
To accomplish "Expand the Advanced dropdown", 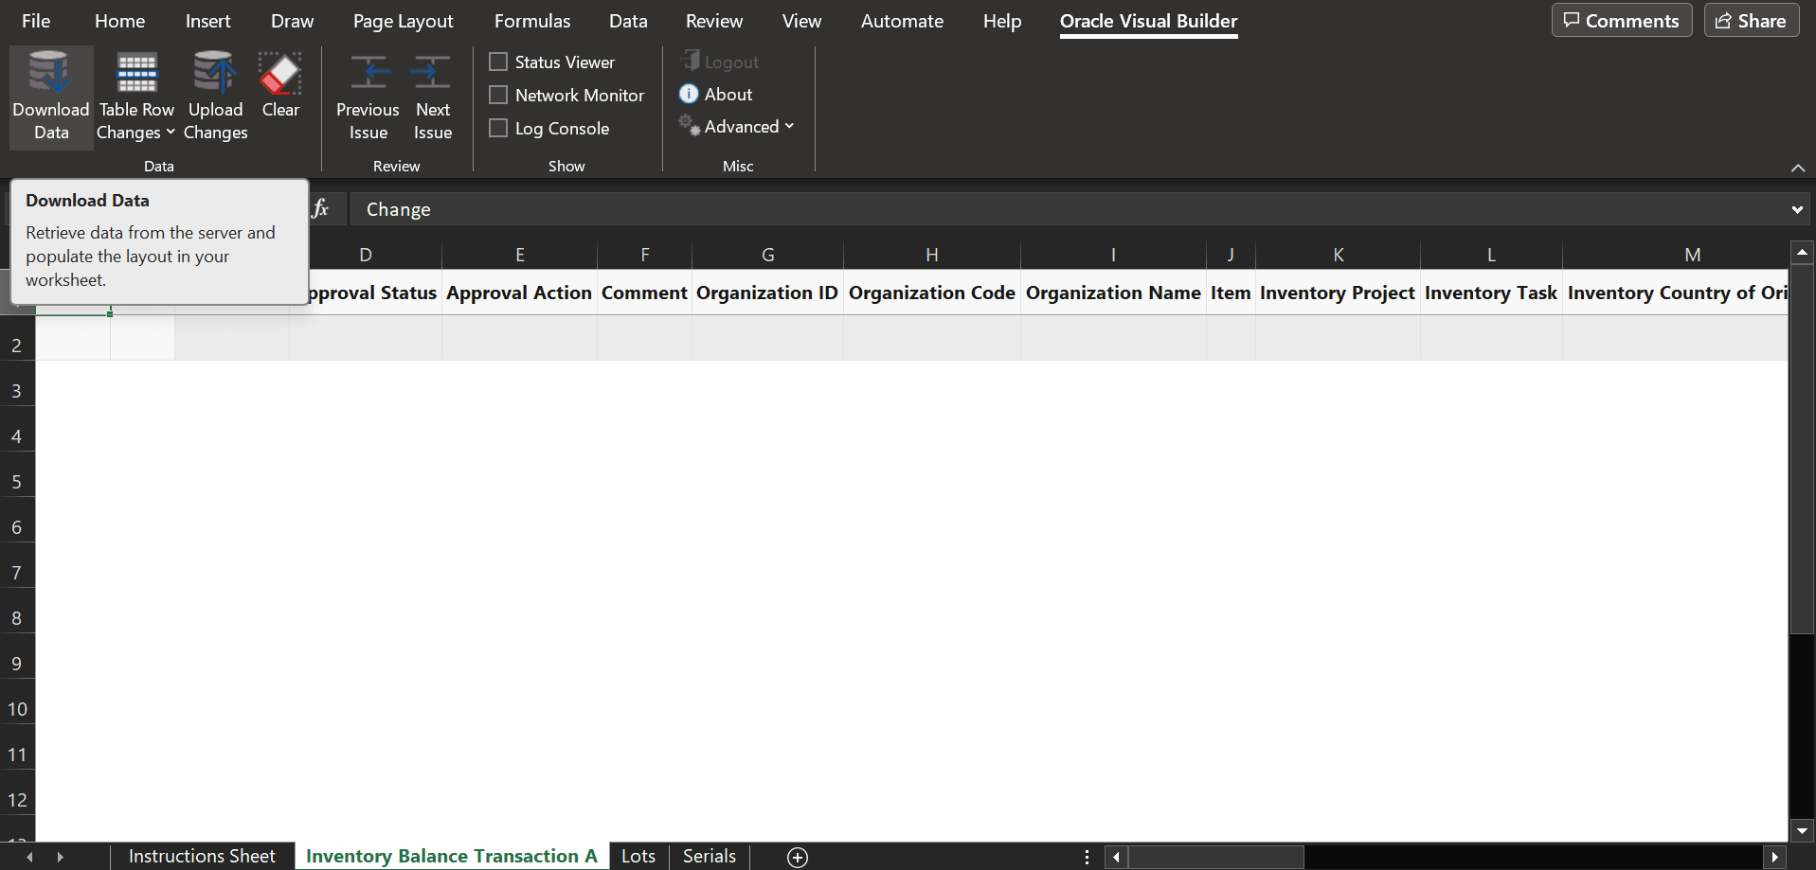I will (x=737, y=126).
